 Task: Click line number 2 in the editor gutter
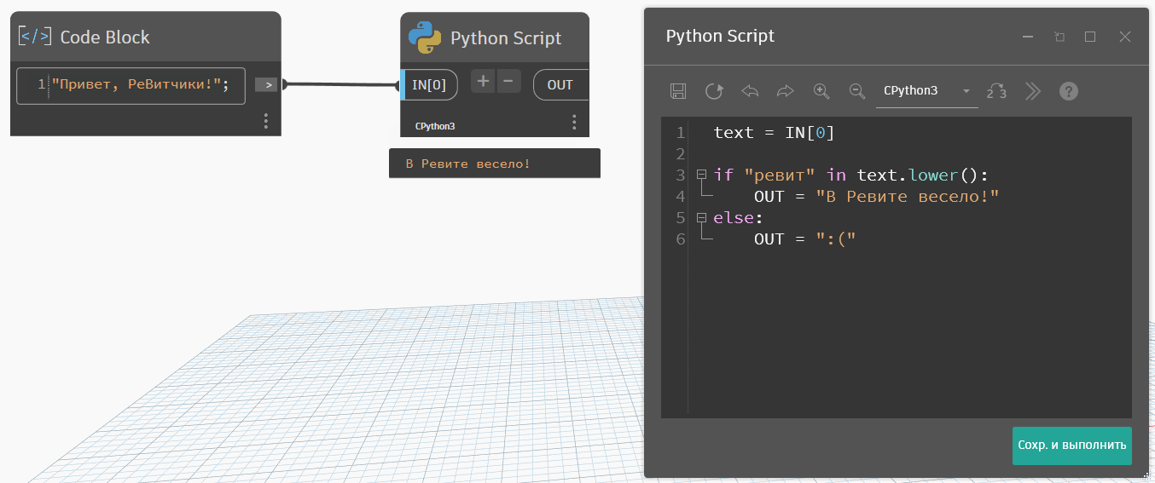pyautogui.click(x=680, y=154)
